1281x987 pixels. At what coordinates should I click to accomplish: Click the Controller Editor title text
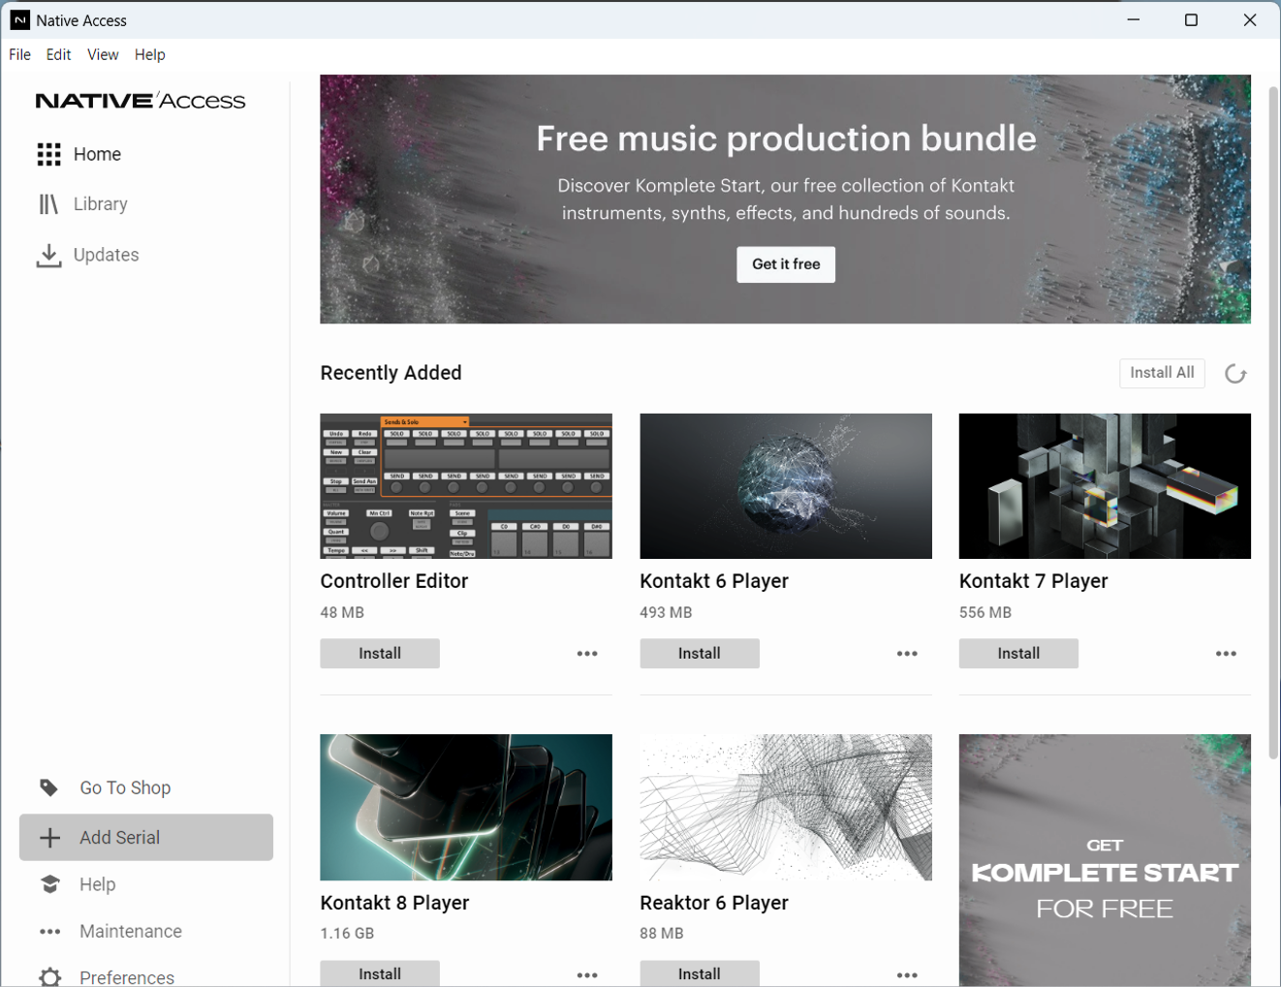click(x=394, y=581)
